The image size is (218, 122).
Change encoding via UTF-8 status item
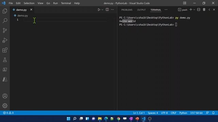pyautogui.click(x=164, y=113)
